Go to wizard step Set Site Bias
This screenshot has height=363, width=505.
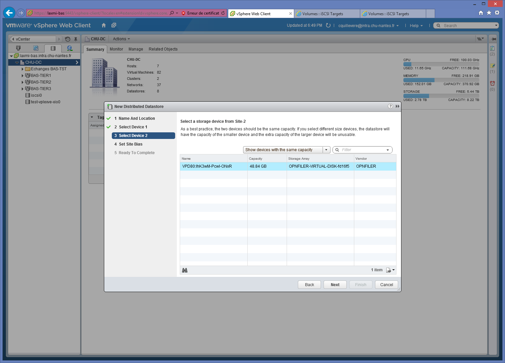click(131, 144)
